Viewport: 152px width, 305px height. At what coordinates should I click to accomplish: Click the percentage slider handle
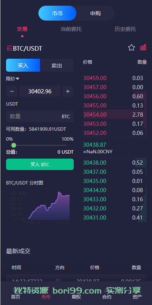14,145
